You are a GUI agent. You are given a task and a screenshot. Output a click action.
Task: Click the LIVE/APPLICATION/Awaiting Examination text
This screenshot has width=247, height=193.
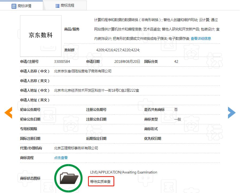coord(124,172)
